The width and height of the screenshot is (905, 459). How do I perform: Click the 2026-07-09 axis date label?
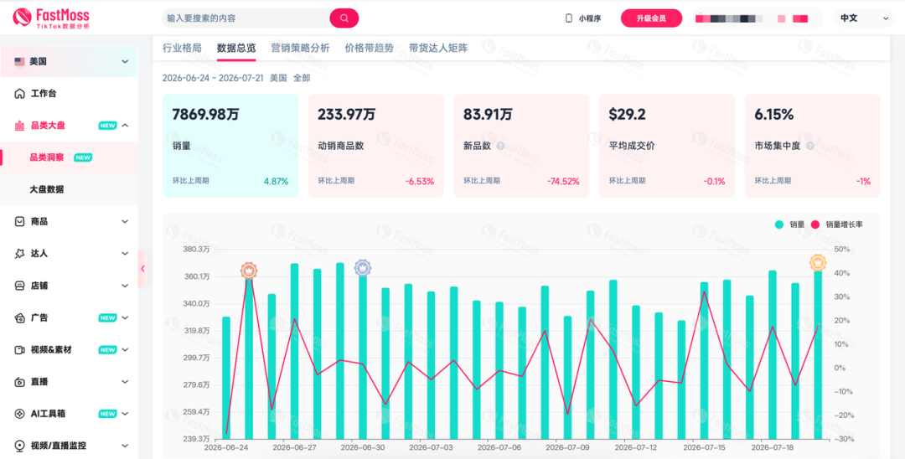click(x=567, y=447)
